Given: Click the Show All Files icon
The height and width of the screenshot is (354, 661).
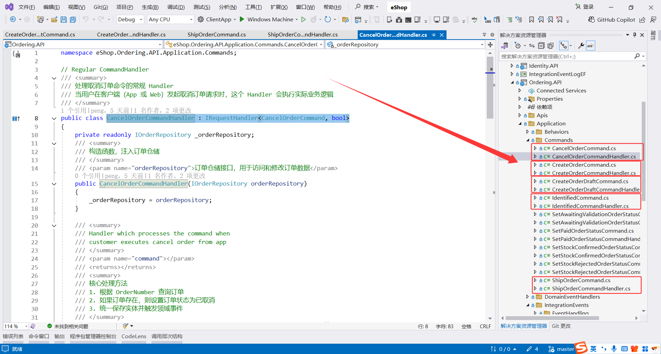Looking at the screenshot, I should click(x=550, y=46).
